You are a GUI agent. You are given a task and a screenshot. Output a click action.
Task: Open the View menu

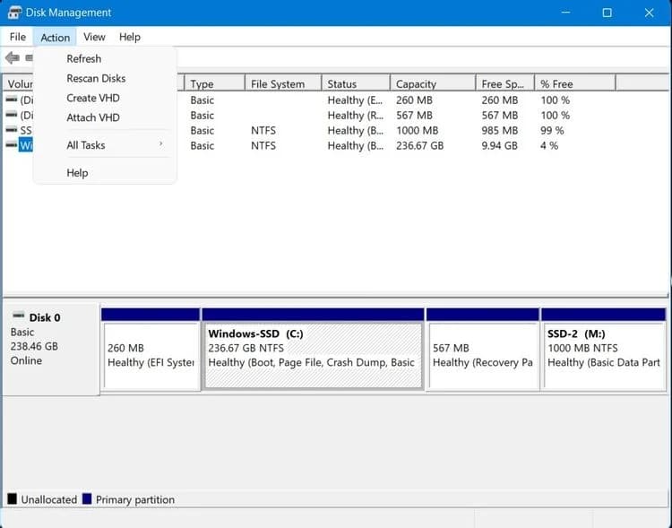click(94, 37)
